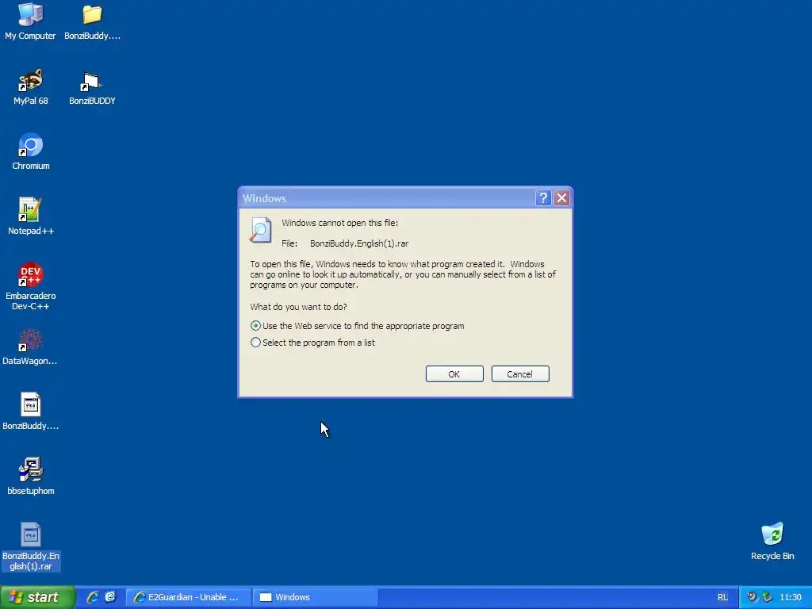
Task: Click the network tray icon beside the clock
Action: (767, 597)
